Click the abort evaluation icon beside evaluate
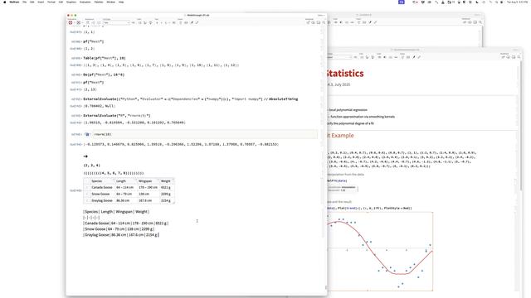The width and height of the screenshot is (531, 298). click(x=78, y=22)
